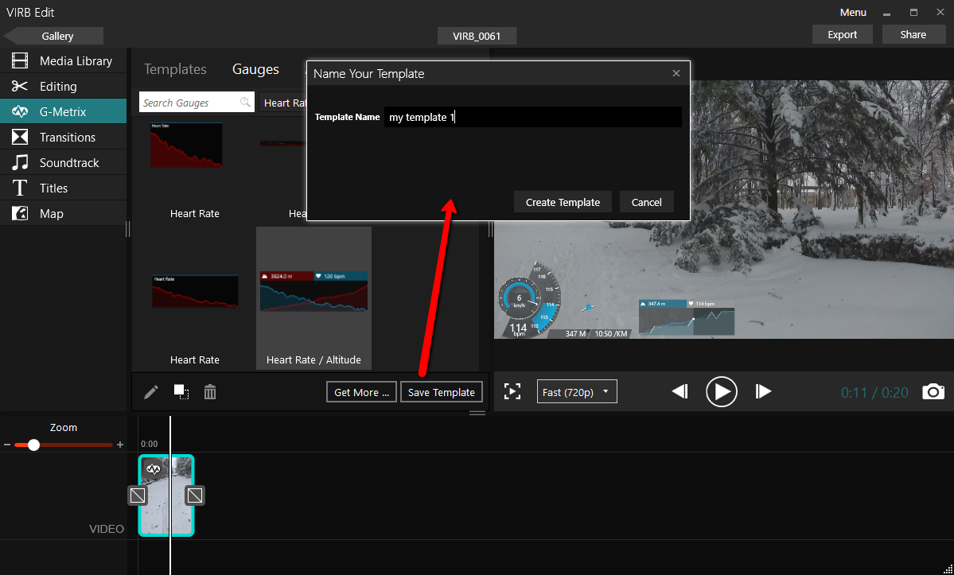Click the Template Name text field

(532, 117)
